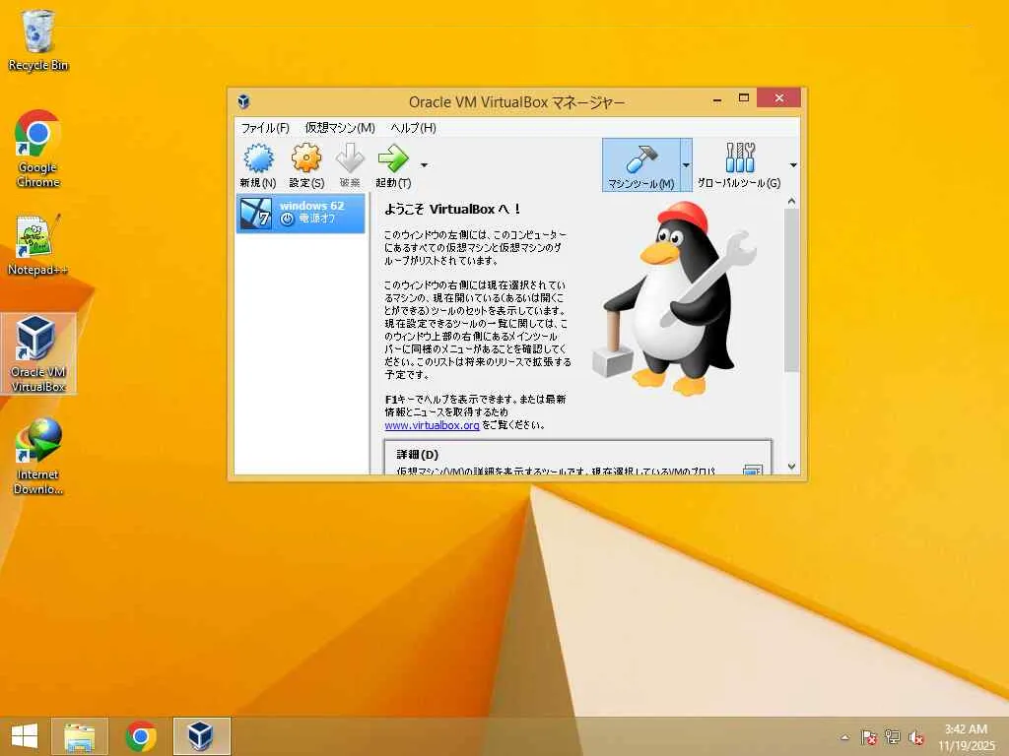Screen dimensions: 1009x756
Task: Close the VirtualBox Manager window
Action: [778, 97]
